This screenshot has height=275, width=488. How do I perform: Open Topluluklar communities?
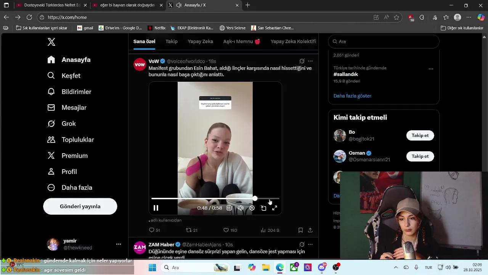(x=71, y=140)
